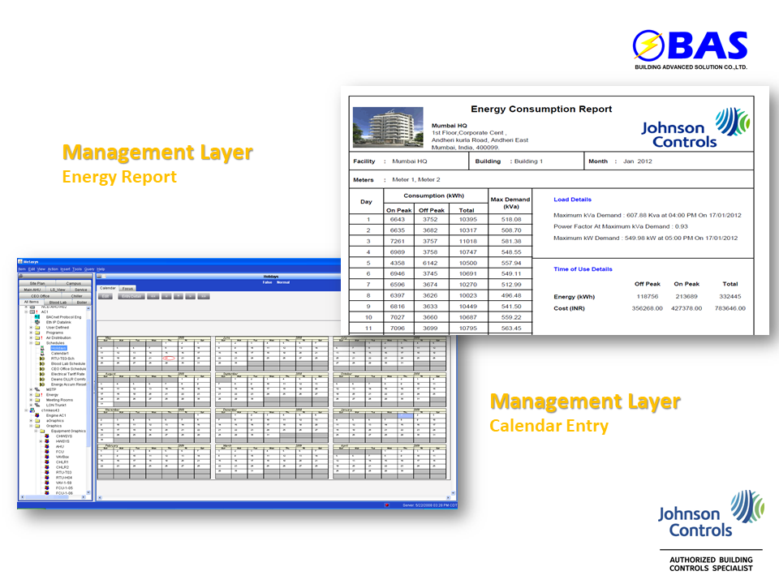Select the Calendar1 tree item
The width and height of the screenshot is (779, 584).
click(x=59, y=354)
